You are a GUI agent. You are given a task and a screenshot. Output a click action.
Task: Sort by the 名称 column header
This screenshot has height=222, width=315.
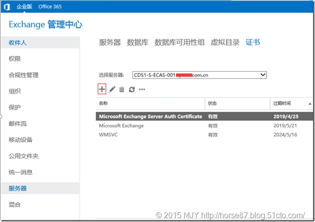[x=104, y=103]
